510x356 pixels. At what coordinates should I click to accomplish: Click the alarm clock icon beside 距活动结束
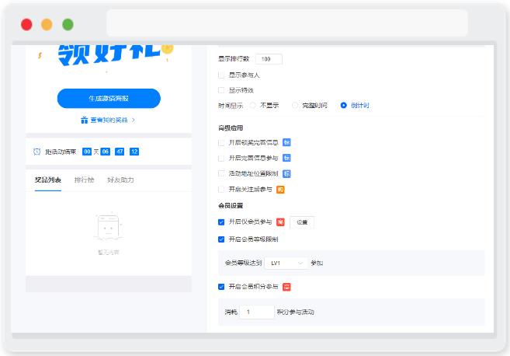tap(37, 152)
